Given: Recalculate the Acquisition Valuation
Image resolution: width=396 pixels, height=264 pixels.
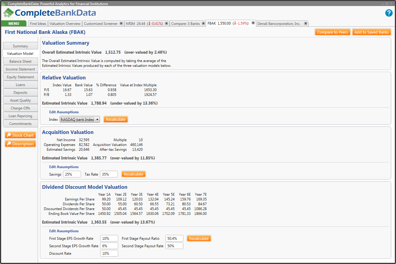Looking at the screenshot, I should pos(133,174).
